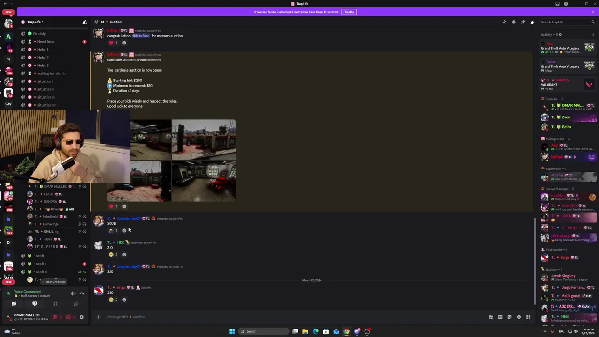Join the Need help voice channel
The image size is (599, 337).
coord(54,42)
